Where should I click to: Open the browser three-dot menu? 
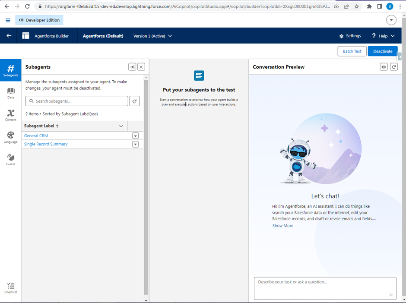click(x=400, y=6)
